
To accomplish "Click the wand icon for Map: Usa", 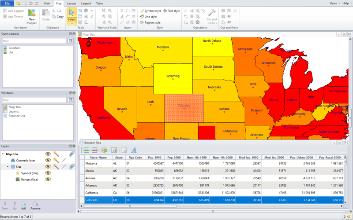I will coord(56,154).
